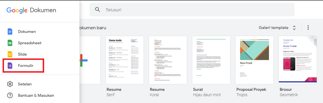
Task: Open the Surat Hijau daun mint thumbnail
Action: click(x=211, y=60)
